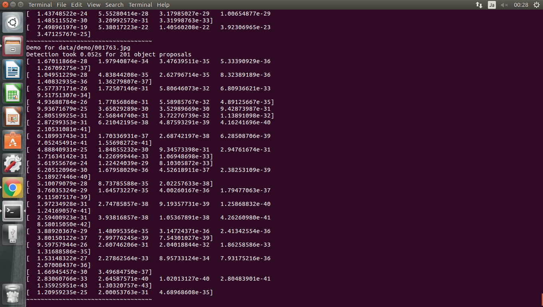This screenshot has height=307, width=543.
Task: Click the 'Demo for data/demo/001763.jpg' line
Action: point(79,48)
